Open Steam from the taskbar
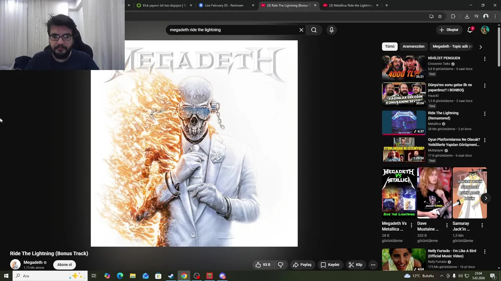The height and width of the screenshot is (281, 501). click(171, 276)
